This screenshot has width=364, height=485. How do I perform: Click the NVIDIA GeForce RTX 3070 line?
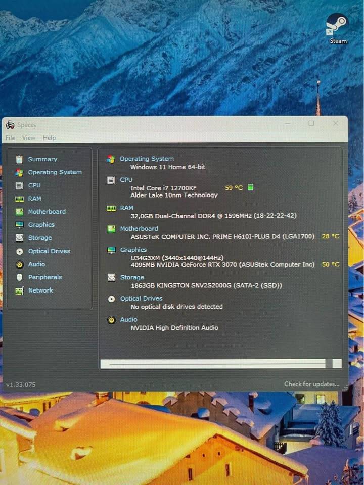[x=222, y=265]
